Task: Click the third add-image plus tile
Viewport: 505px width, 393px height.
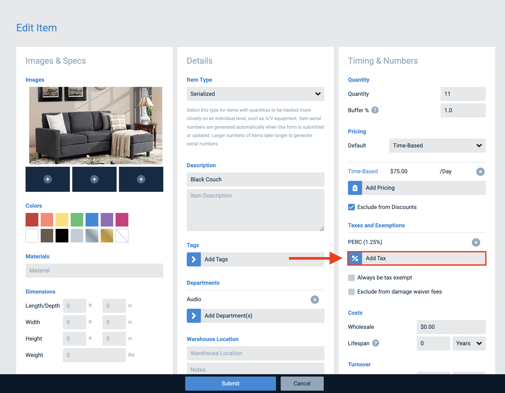Action: 141,179
